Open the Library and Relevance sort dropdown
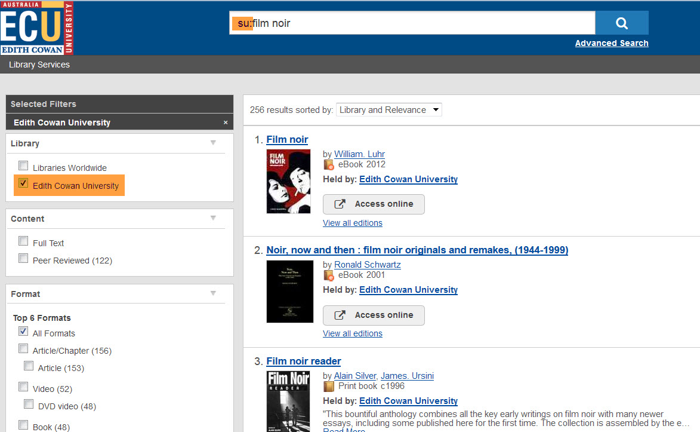 point(389,110)
